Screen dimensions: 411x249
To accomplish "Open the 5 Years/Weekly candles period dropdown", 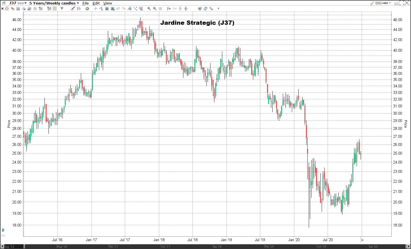I will pos(54,3).
